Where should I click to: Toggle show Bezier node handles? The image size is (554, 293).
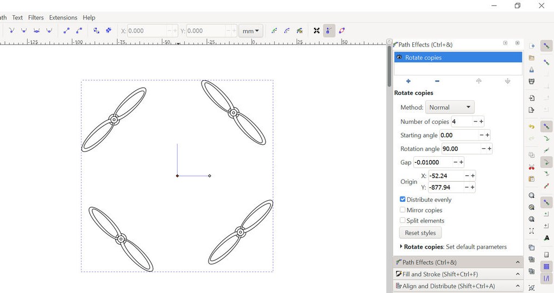pos(329,31)
